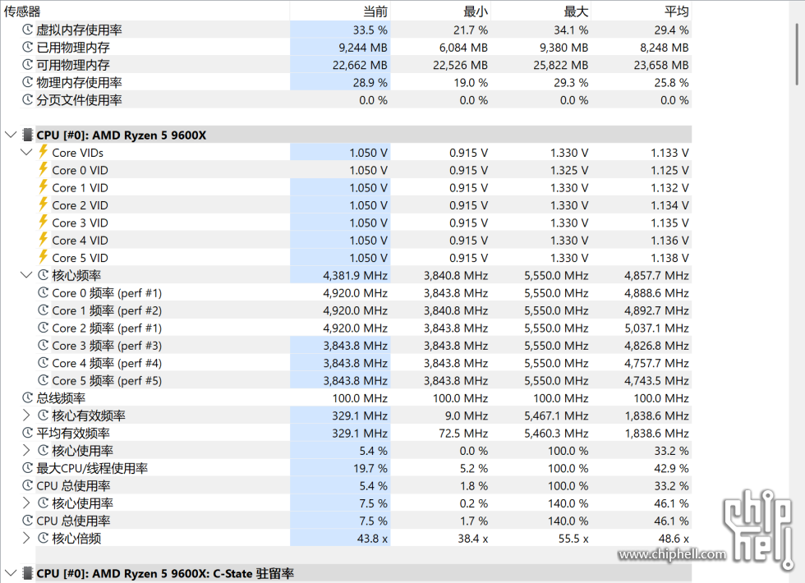Image resolution: width=805 pixels, height=583 pixels.
Task: Click the clock icon beside 核心频率
Action: [x=44, y=275]
